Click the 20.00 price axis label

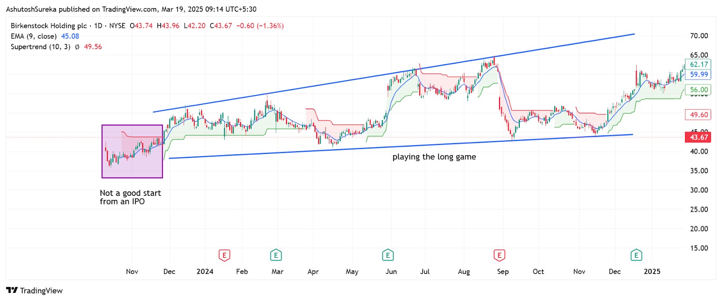(x=699, y=229)
